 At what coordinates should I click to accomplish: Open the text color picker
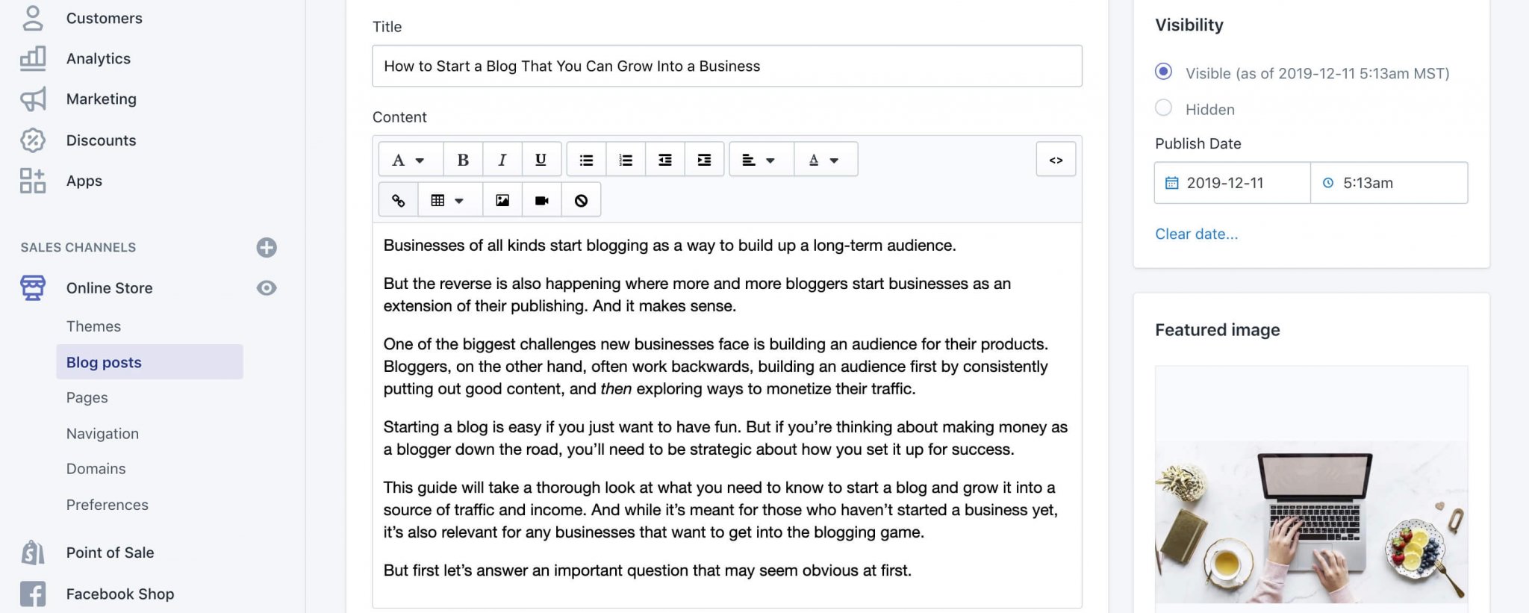click(x=825, y=160)
